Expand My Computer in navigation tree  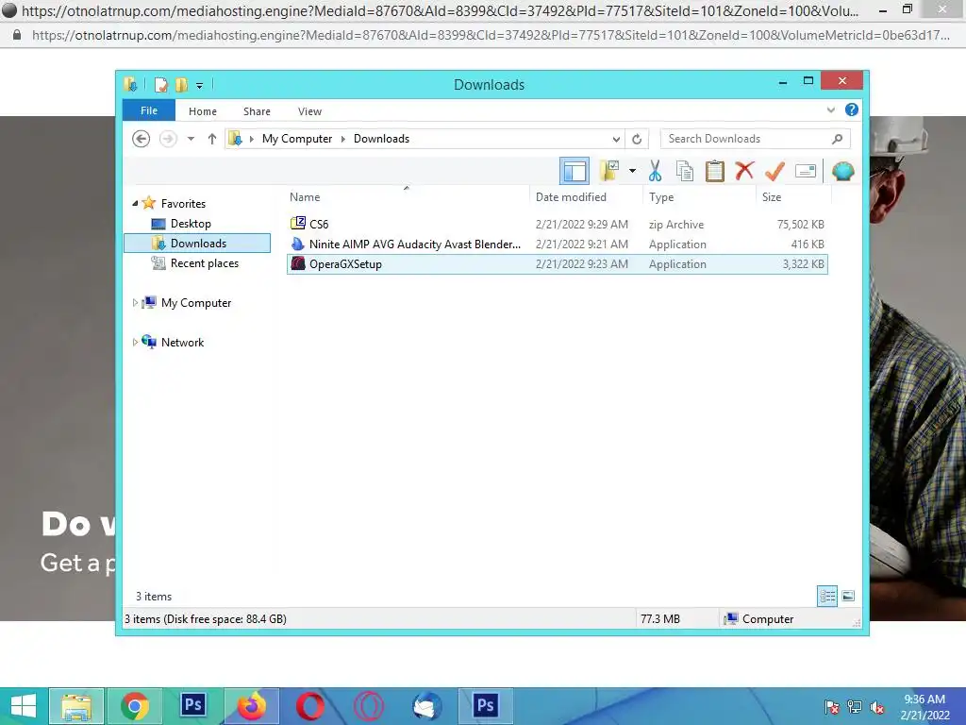click(x=135, y=303)
